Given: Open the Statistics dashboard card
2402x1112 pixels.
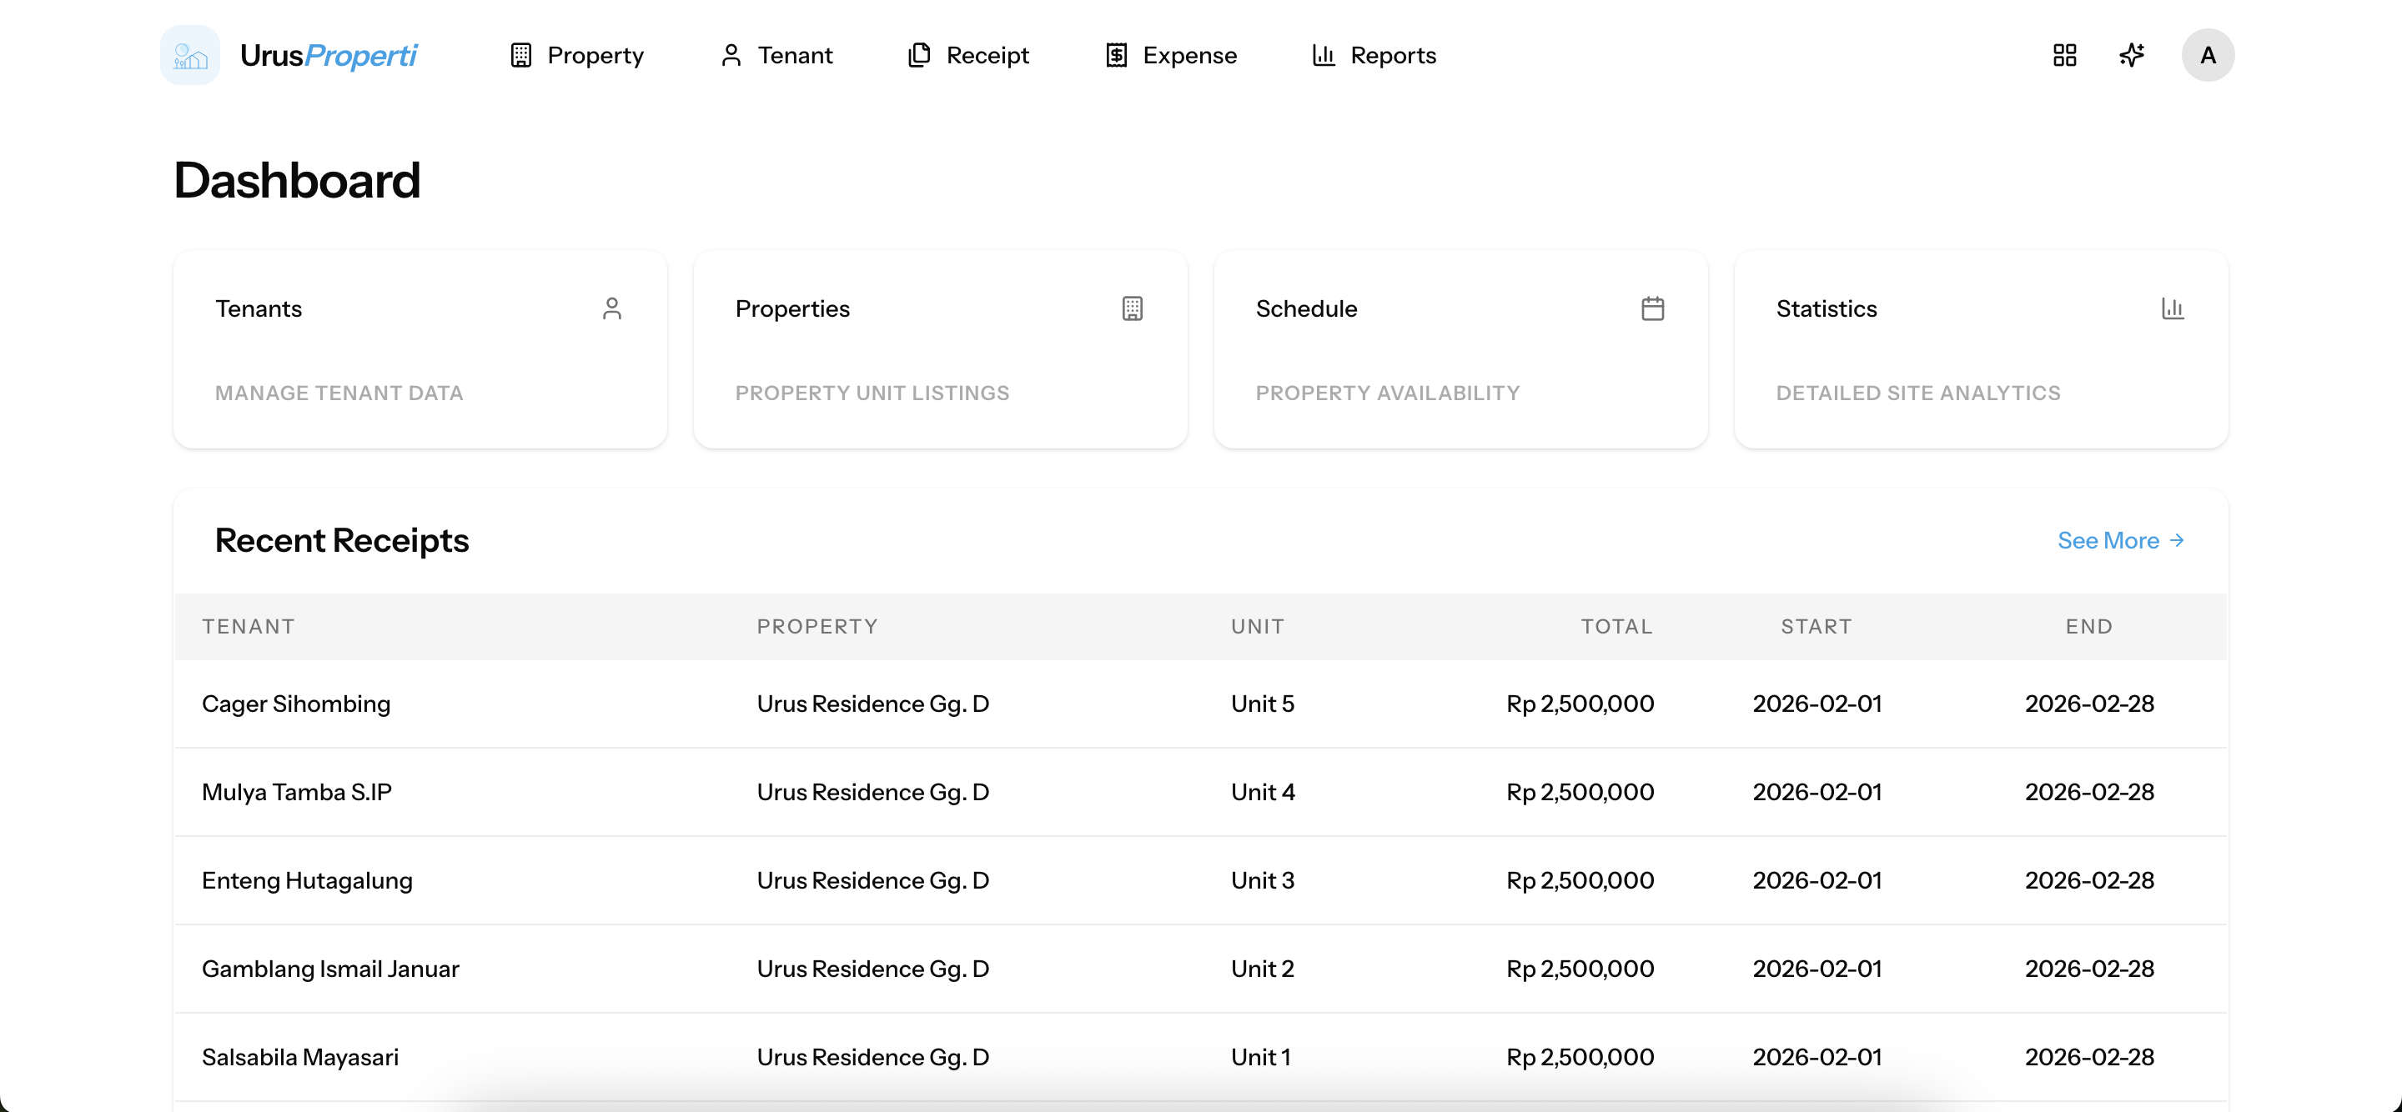Looking at the screenshot, I should [1981, 348].
